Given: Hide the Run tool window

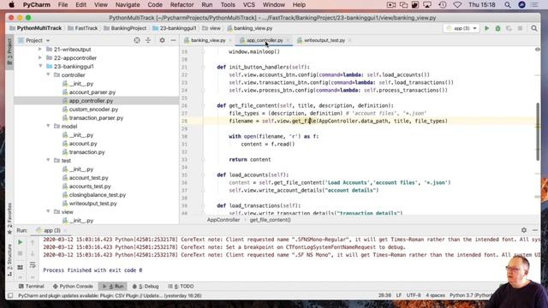Looking at the screenshot, I should (x=535, y=230).
